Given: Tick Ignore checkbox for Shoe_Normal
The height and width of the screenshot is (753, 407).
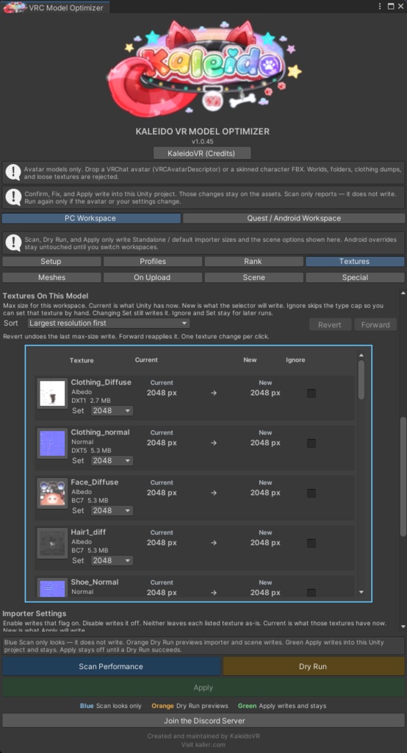Looking at the screenshot, I should [x=311, y=593].
